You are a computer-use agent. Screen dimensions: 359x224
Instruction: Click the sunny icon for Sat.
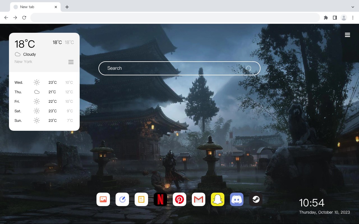37,111
